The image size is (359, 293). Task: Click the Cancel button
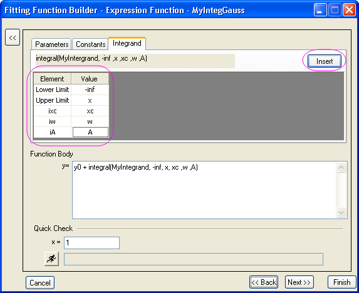[40, 283]
